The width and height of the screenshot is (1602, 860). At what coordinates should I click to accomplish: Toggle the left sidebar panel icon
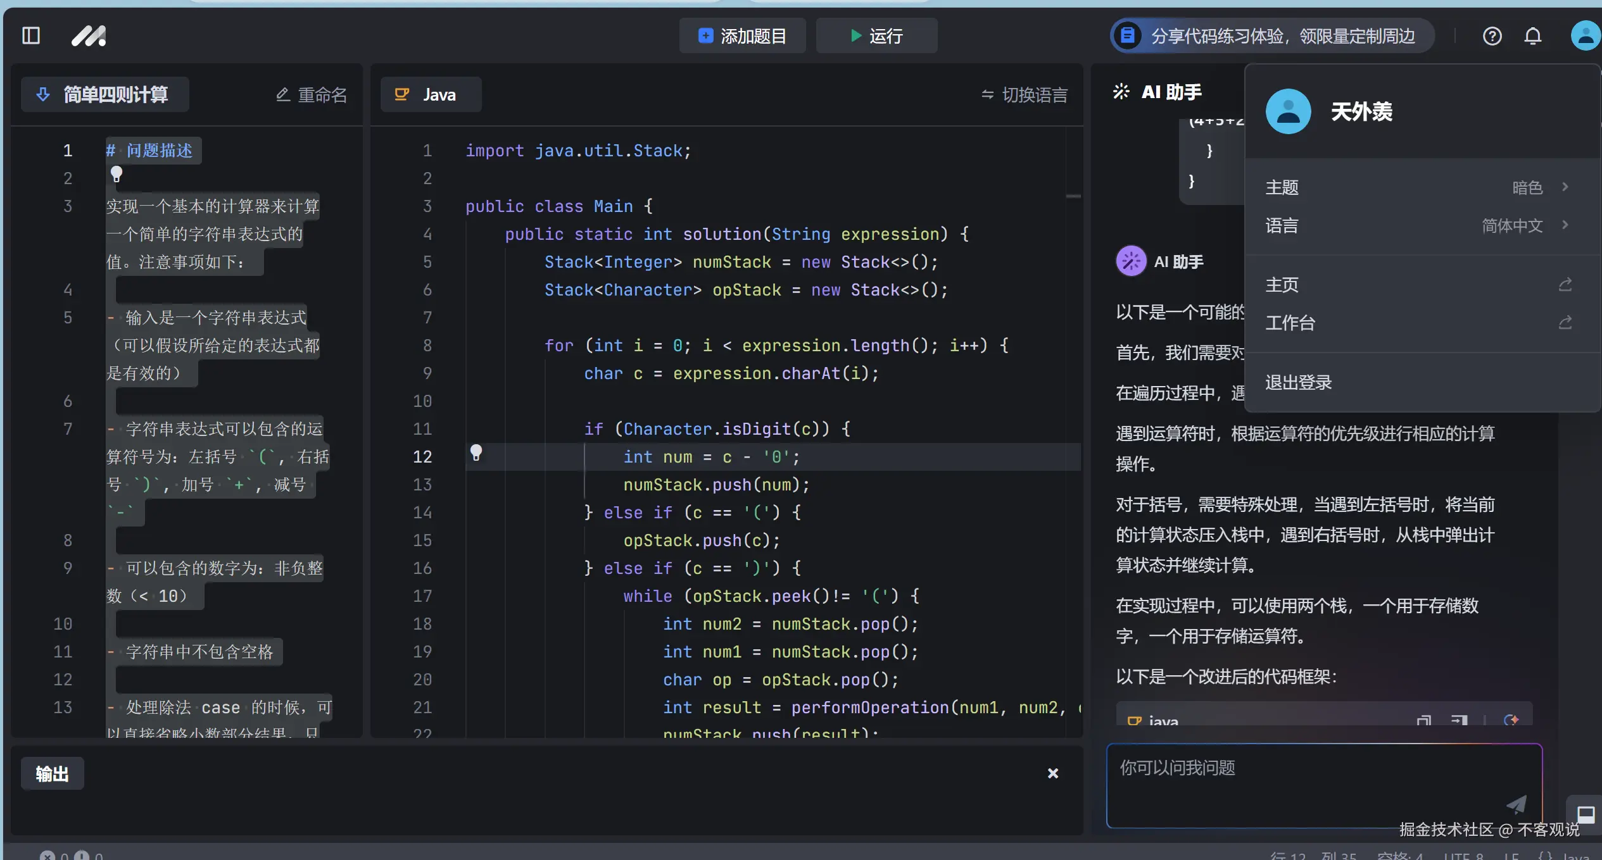31,36
